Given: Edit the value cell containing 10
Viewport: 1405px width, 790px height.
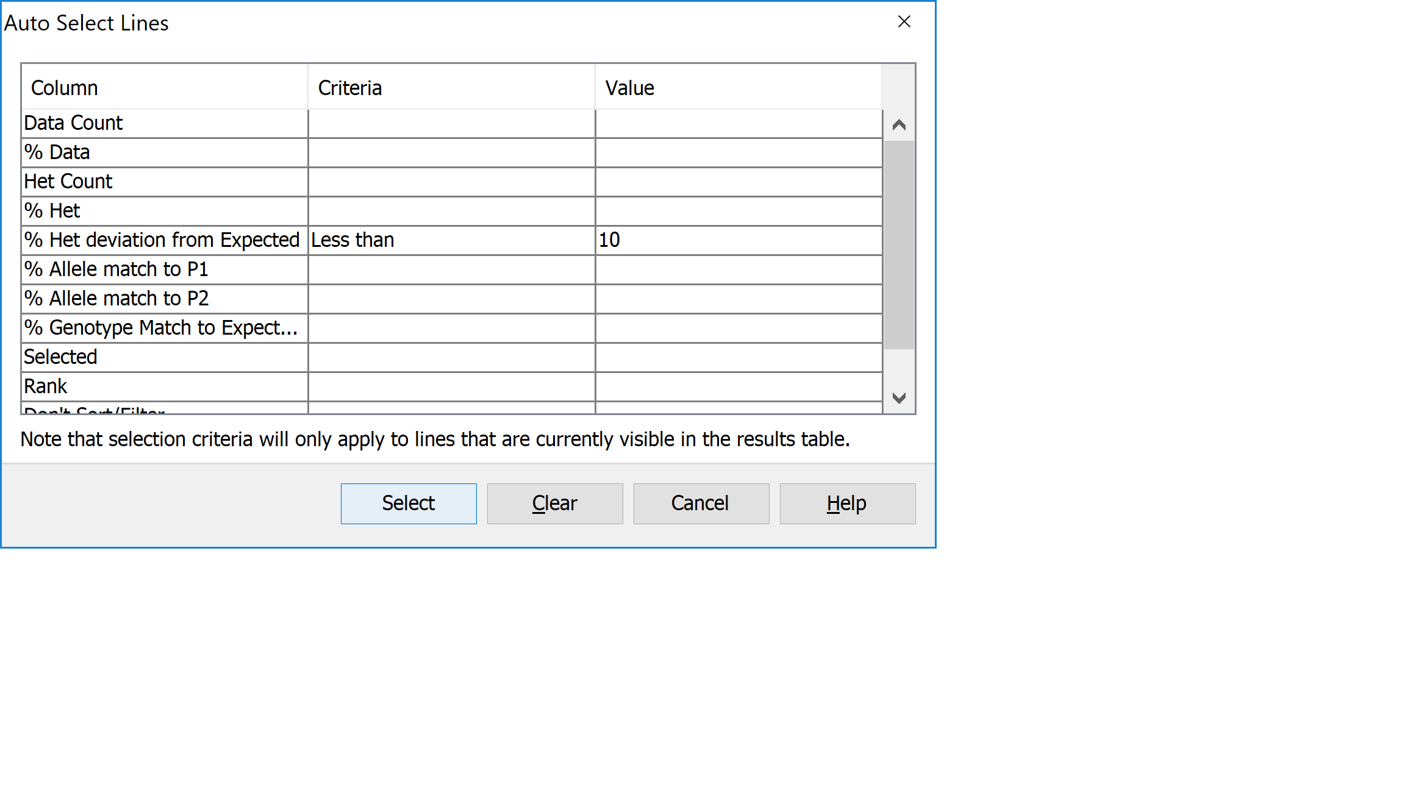Looking at the screenshot, I should pyautogui.click(x=739, y=241).
